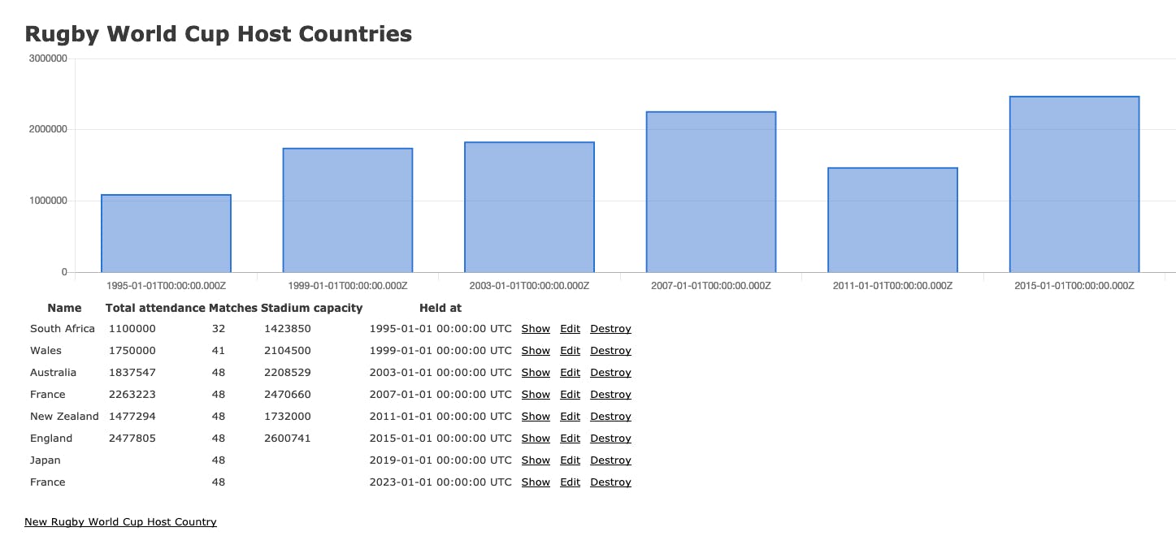The image size is (1176, 549).
Task: Select the 2011 bar in the chart
Action: 892,219
